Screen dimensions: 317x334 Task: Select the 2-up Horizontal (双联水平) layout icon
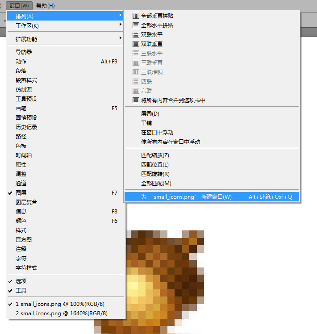coord(136,35)
